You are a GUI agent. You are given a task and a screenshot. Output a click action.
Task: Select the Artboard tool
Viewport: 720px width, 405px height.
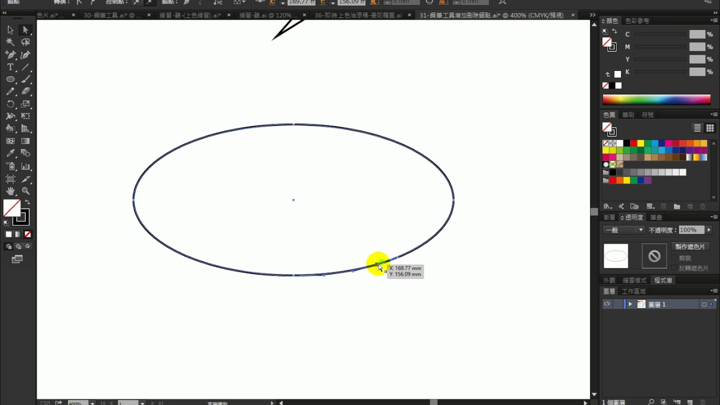pos(10,179)
